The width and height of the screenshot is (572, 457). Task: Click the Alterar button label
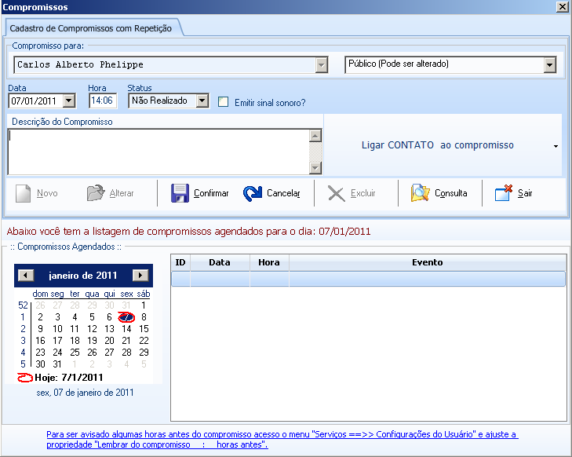[x=122, y=193]
